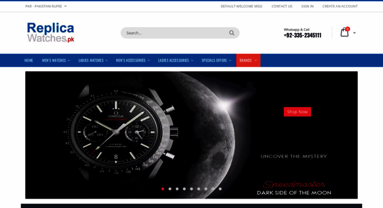The height and width of the screenshot is (208, 383).
Task: Go to the Home menu item
Action: point(29,60)
